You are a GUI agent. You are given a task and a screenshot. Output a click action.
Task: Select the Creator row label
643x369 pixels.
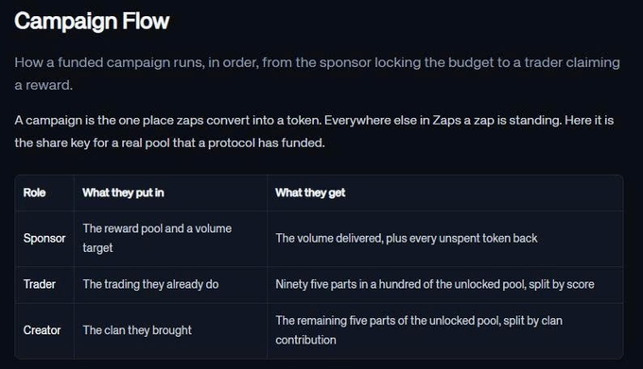click(x=42, y=330)
